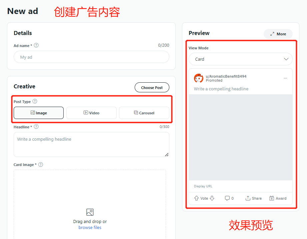Screen dimensions: 307x239
Task: Click the Headline help question icon
Action: pos(36,127)
